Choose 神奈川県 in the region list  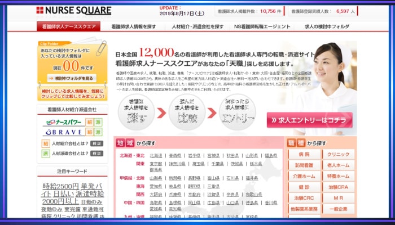click(177, 164)
